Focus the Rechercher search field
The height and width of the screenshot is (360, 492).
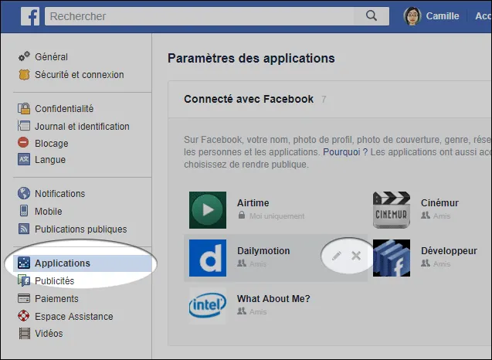pyautogui.click(x=199, y=16)
